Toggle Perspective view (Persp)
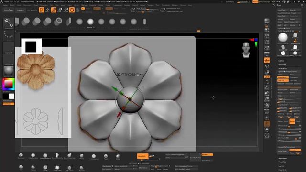The height and width of the screenshot is (172, 306). point(267,54)
